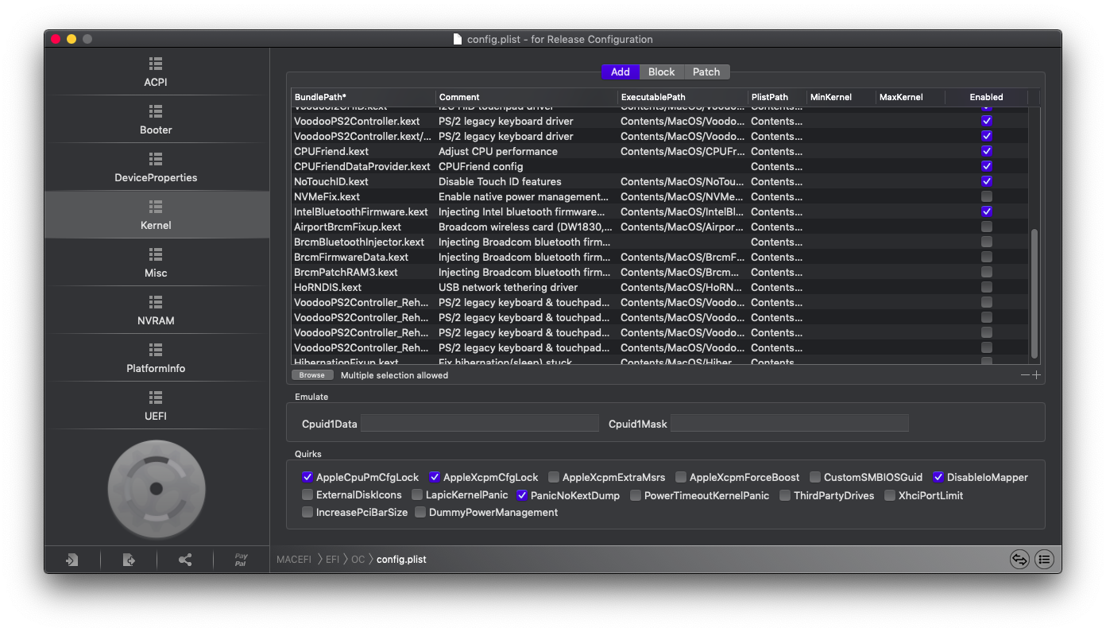
Task: Click the Browse button
Action: tap(311, 375)
